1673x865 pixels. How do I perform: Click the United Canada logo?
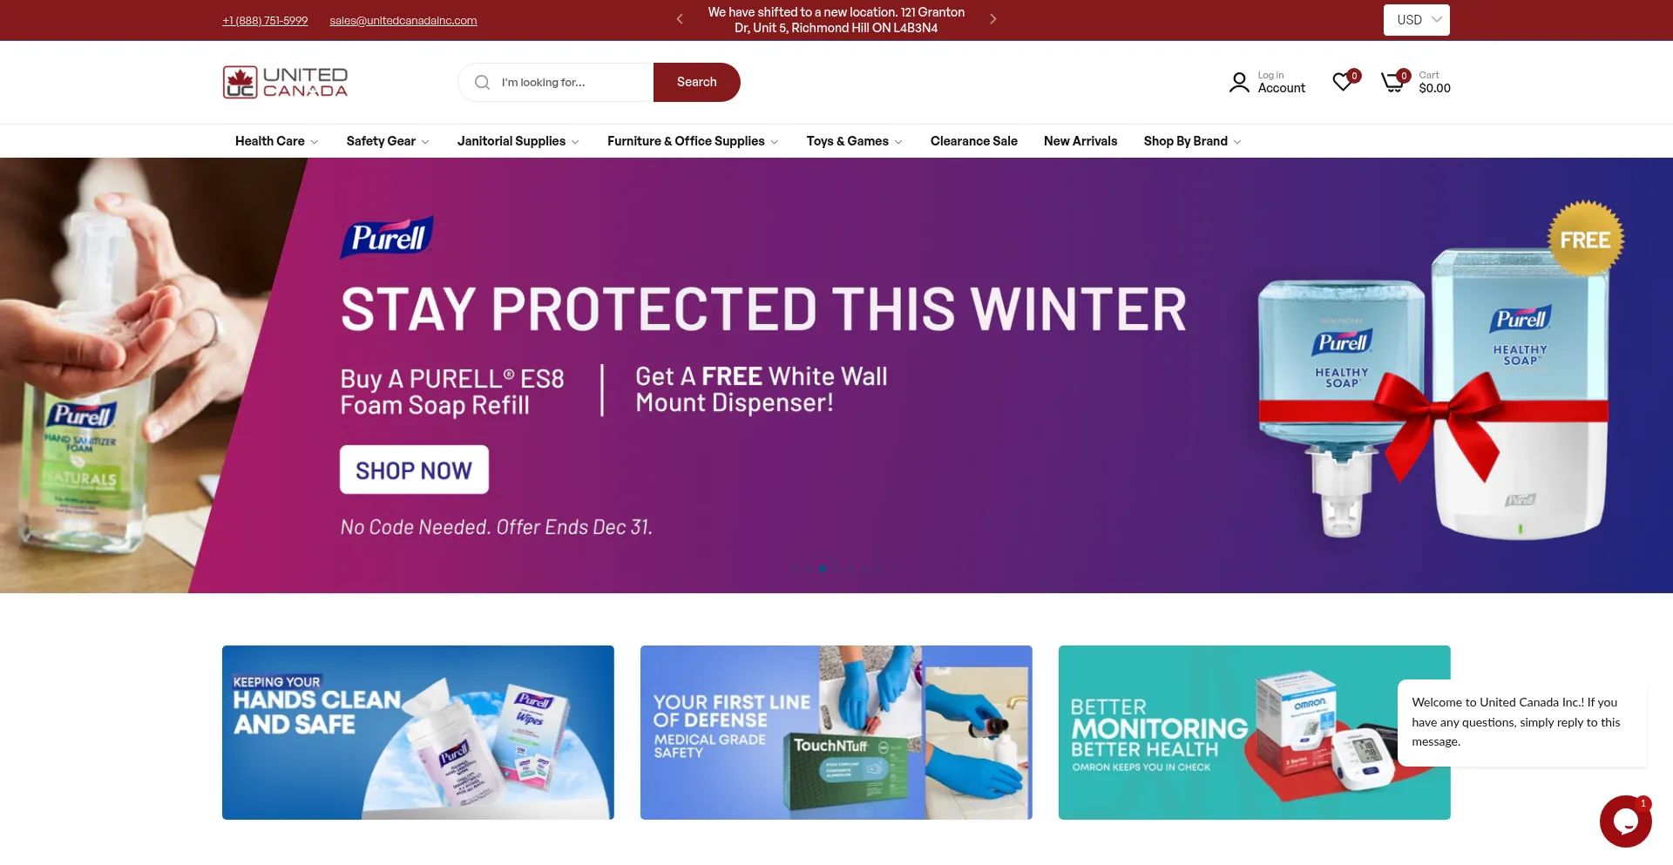pos(285,82)
